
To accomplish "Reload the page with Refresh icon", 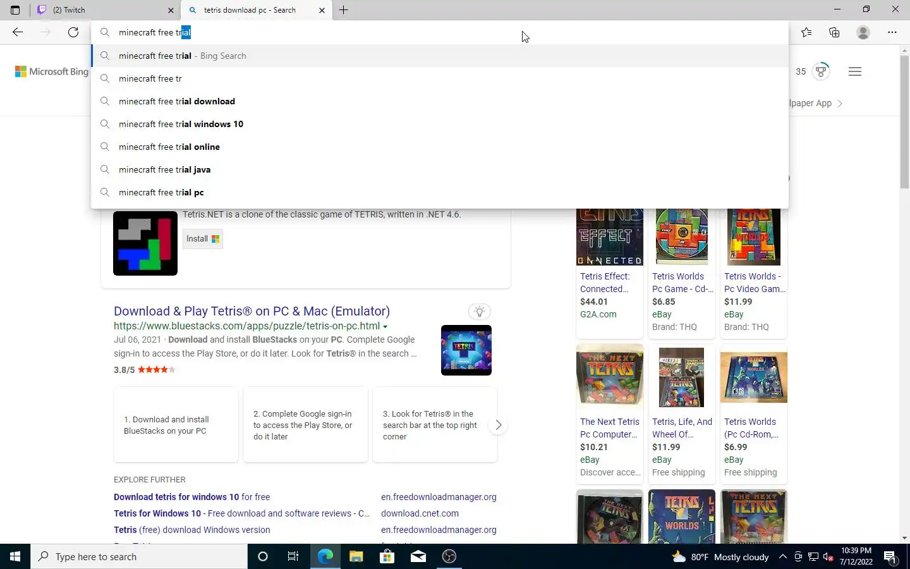I will [73, 32].
